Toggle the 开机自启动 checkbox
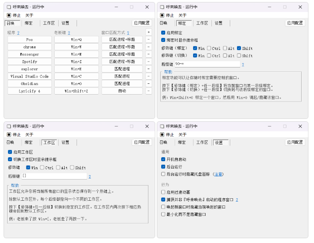 pyautogui.click(x=163, y=160)
